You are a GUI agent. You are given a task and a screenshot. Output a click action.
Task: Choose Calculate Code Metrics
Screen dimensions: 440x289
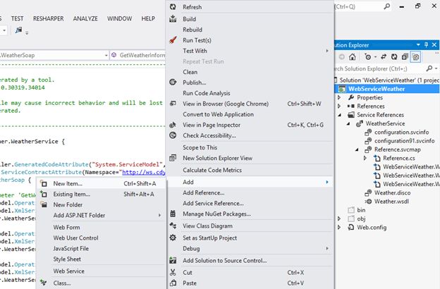(x=250, y=170)
